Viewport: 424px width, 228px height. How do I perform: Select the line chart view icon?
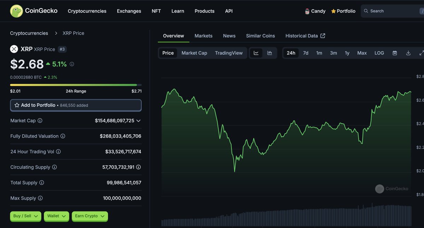[256, 53]
